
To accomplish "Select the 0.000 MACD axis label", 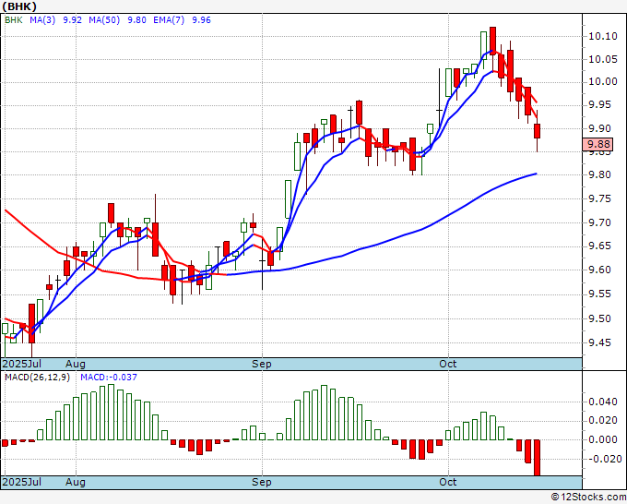I will point(603,439).
